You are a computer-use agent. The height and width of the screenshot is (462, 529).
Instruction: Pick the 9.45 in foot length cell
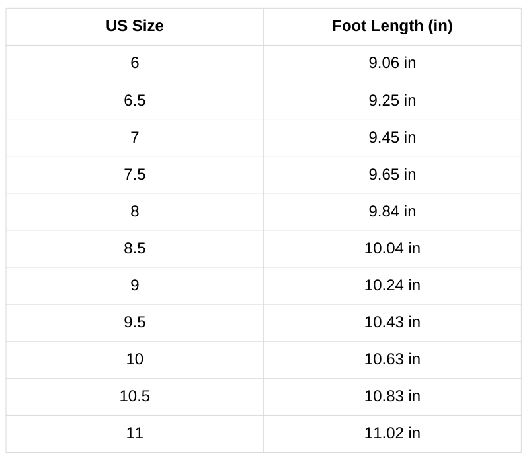[x=392, y=137]
